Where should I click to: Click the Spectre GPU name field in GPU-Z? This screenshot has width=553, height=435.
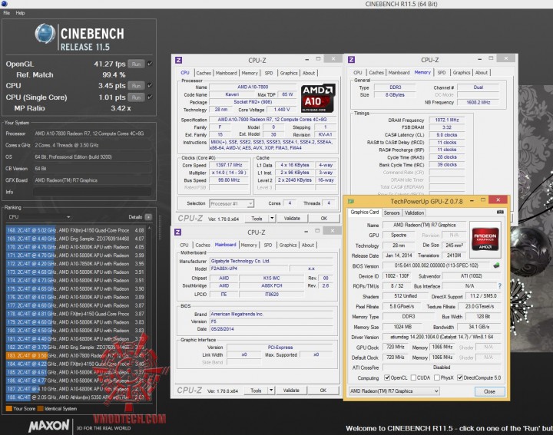pyautogui.click(x=399, y=235)
